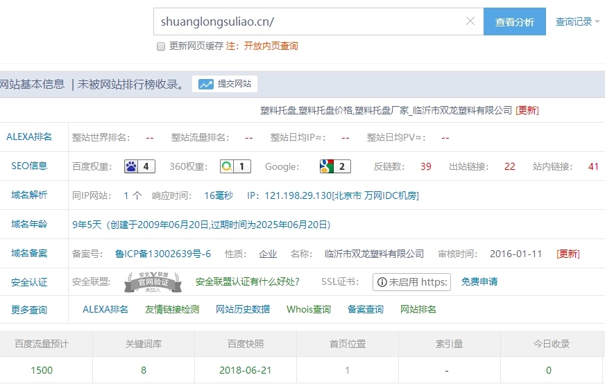Click the chart icon on 提交网站

point(205,84)
